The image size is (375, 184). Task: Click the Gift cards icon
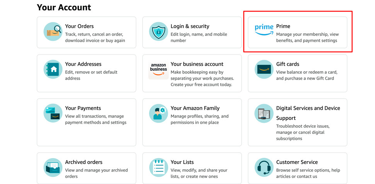pos(264,69)
